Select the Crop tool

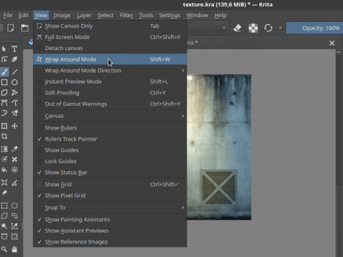point(4,136)
